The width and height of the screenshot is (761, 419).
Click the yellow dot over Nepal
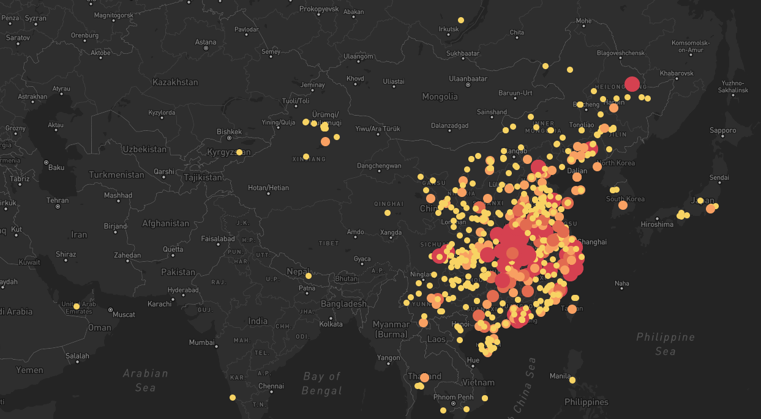[x=309, y=276]
